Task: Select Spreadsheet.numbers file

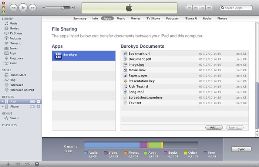Action: point(185,98)
